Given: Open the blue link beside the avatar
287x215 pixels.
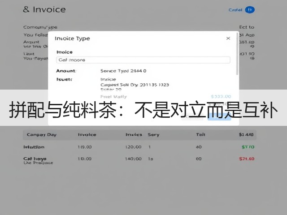Looking at the screenshot, I should pos(235,10).
